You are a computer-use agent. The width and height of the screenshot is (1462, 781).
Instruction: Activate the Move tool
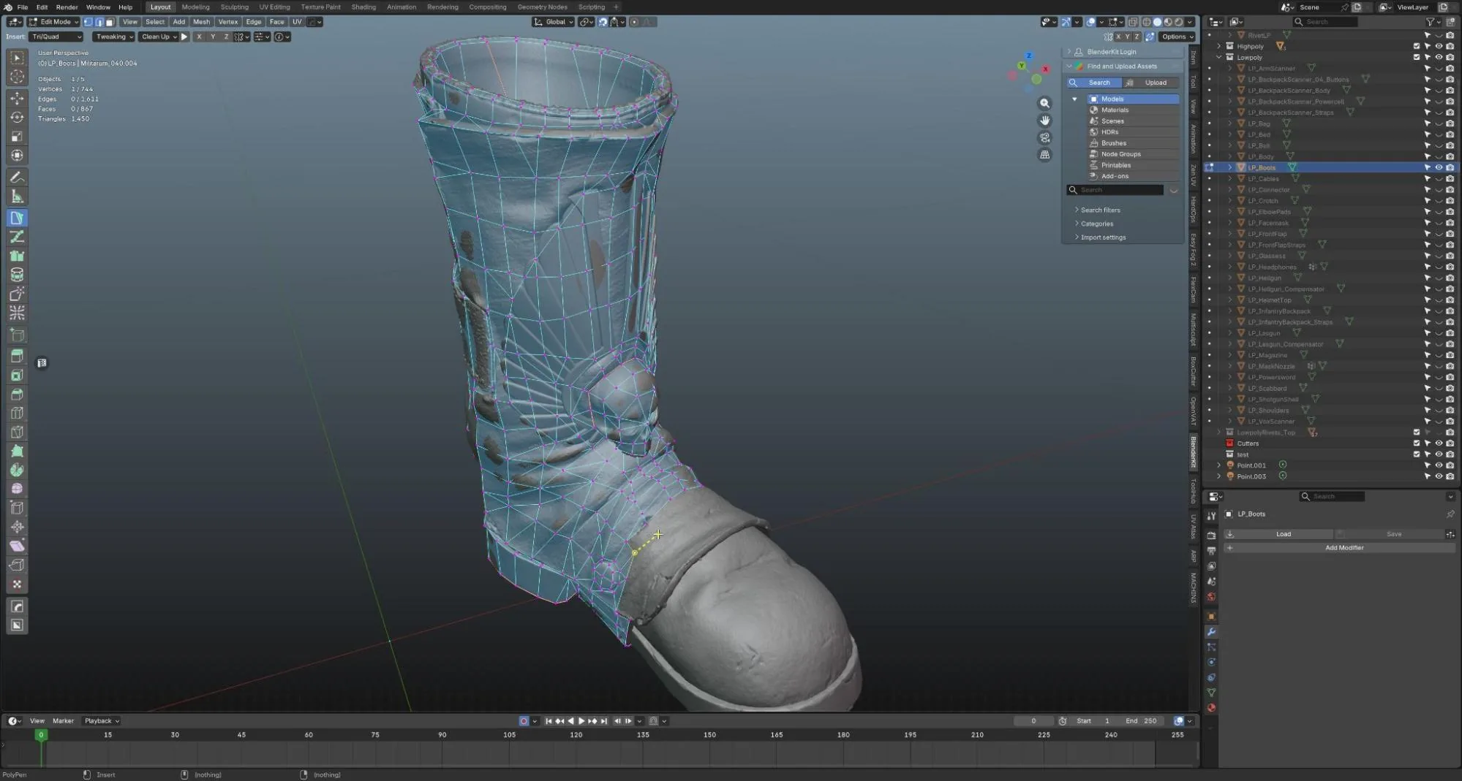click(17, 98)
